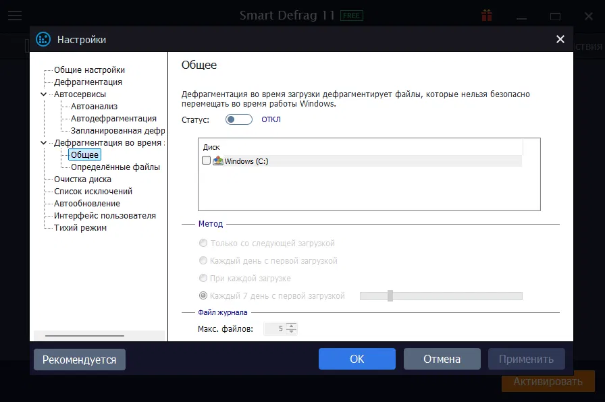Image resolution: width=605 pixels, height=402 pixels.
Task: Open Дефрагментация settings section
Action: click(x=88, y=82)
